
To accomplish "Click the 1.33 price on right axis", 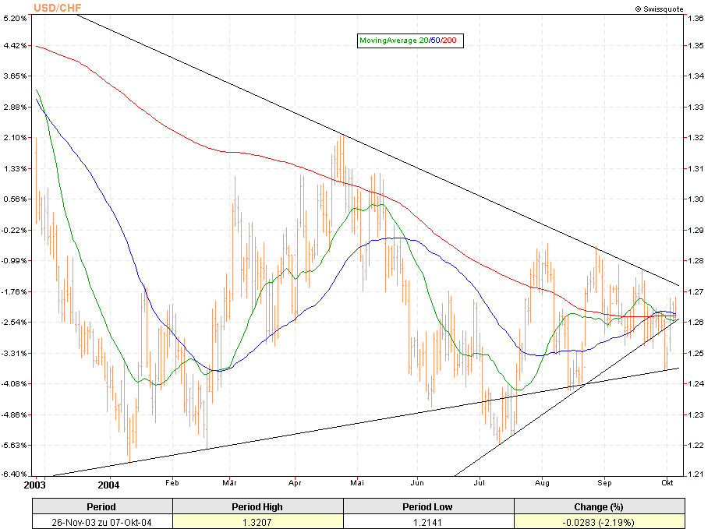I will click(x=696, y=107).
